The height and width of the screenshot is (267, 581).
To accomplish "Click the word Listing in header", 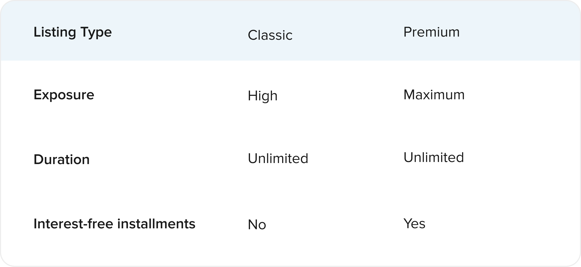I will [55, 32].
